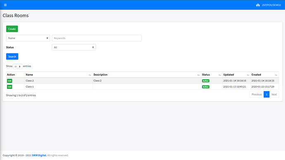Viewport: 285px width, 160px height.
Task: Click Edit button for Class 2
Action: coord(9,81)
